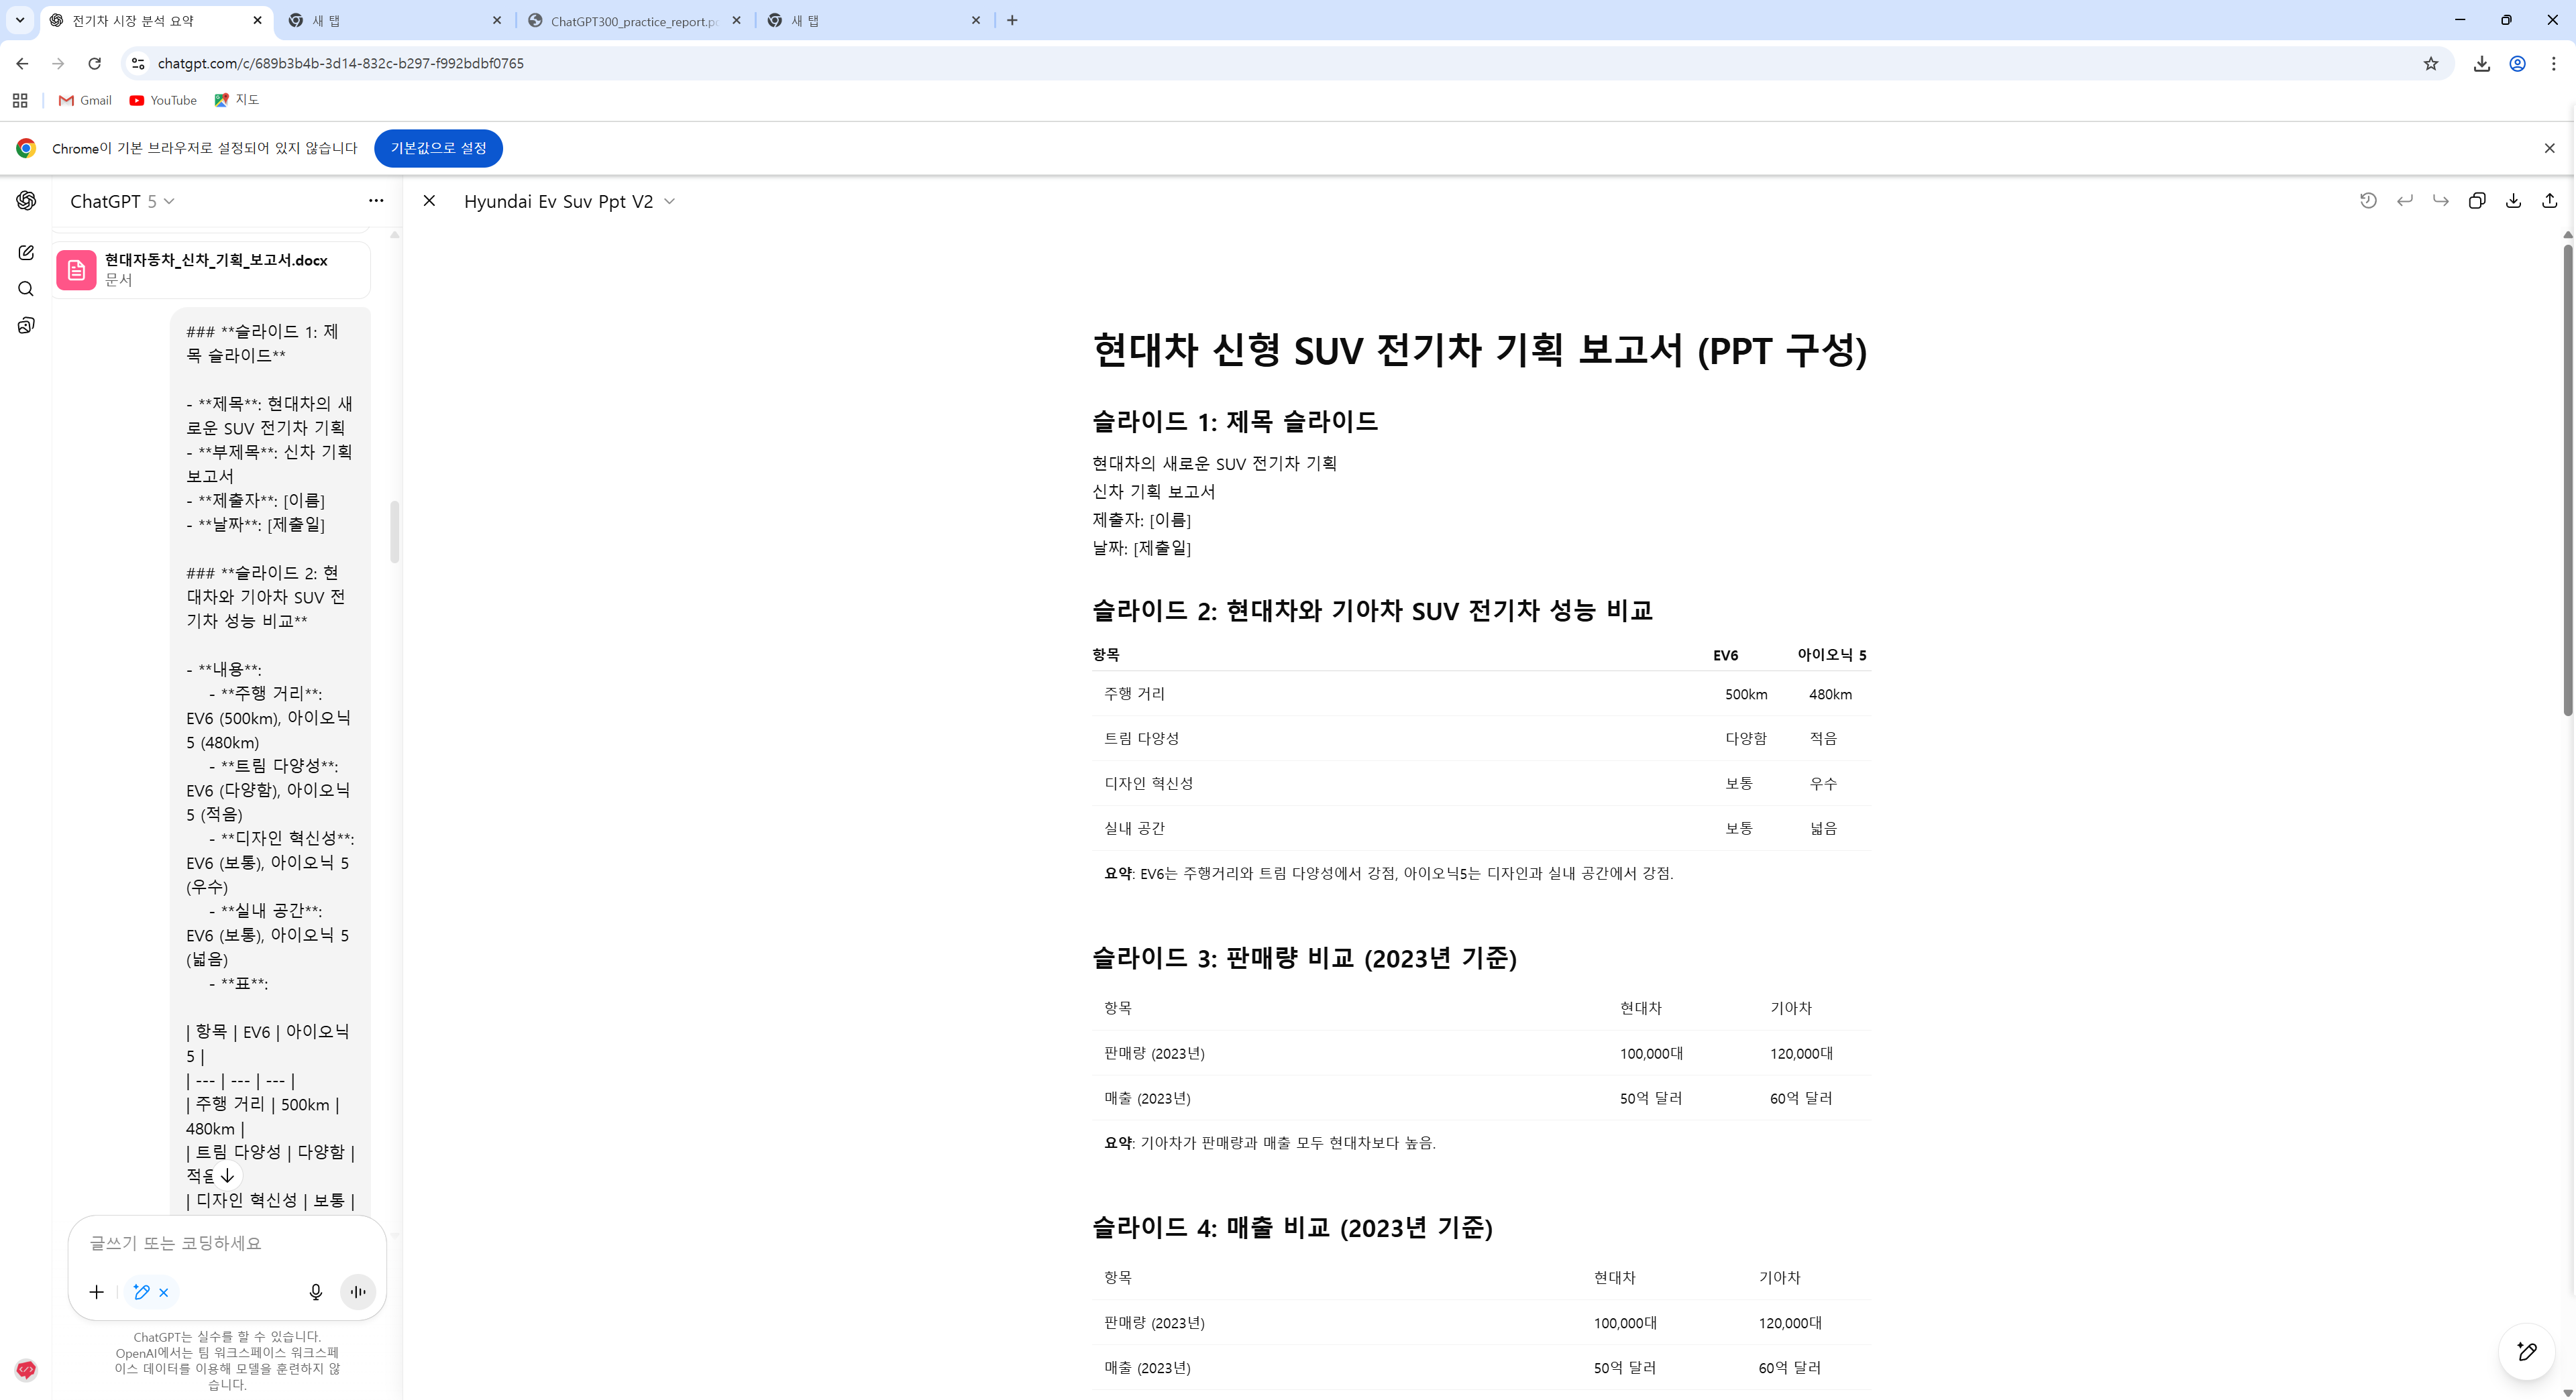Open the apps grid in bookmarks bar
Screen dimensions: 2576x1400
click(20, 100)
